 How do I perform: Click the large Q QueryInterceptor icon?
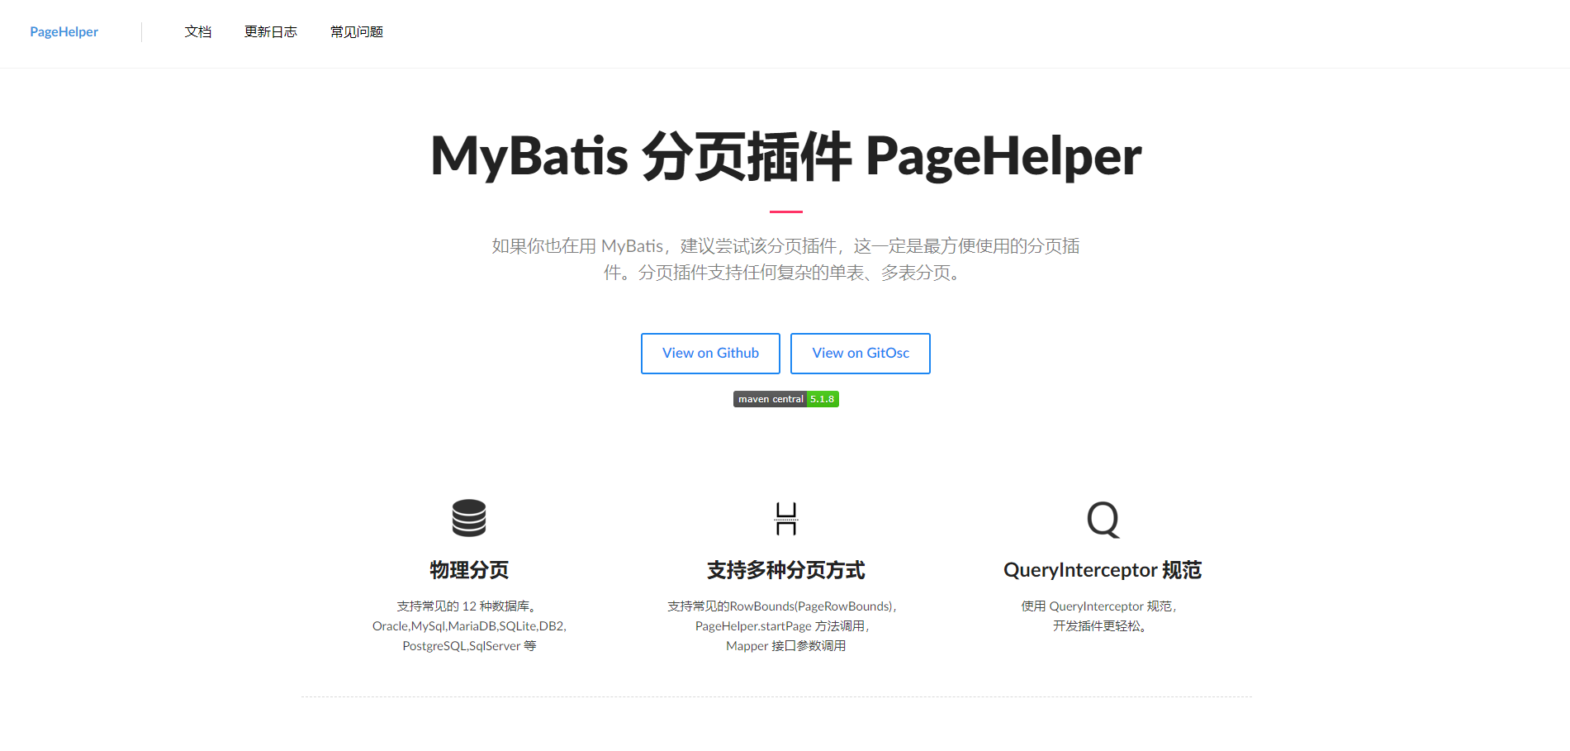(x=1102, y=520)
